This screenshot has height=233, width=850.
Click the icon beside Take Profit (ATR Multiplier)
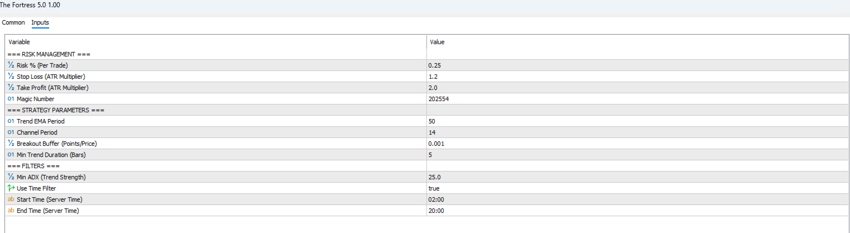click(11, 88)
